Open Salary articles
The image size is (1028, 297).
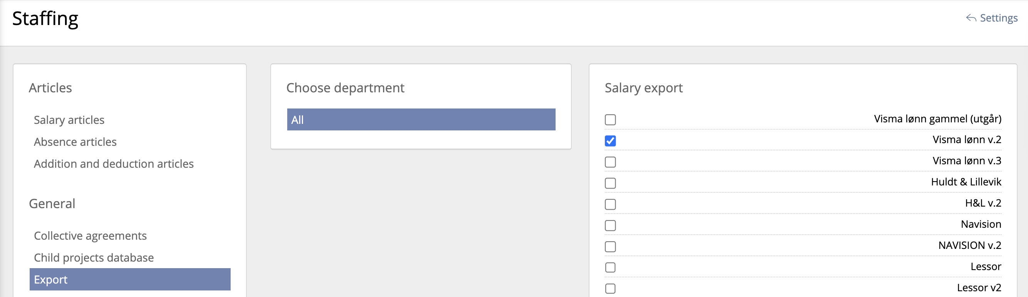(x=69, y=120)
